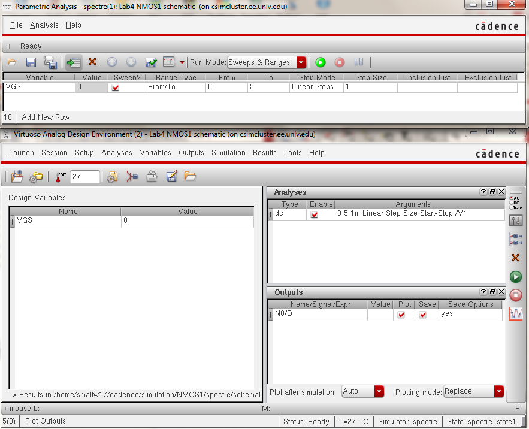The height and width of the screenshot is (429, 529).
Task: Open the Launch menu in ADE
Action: coord(21,153)
